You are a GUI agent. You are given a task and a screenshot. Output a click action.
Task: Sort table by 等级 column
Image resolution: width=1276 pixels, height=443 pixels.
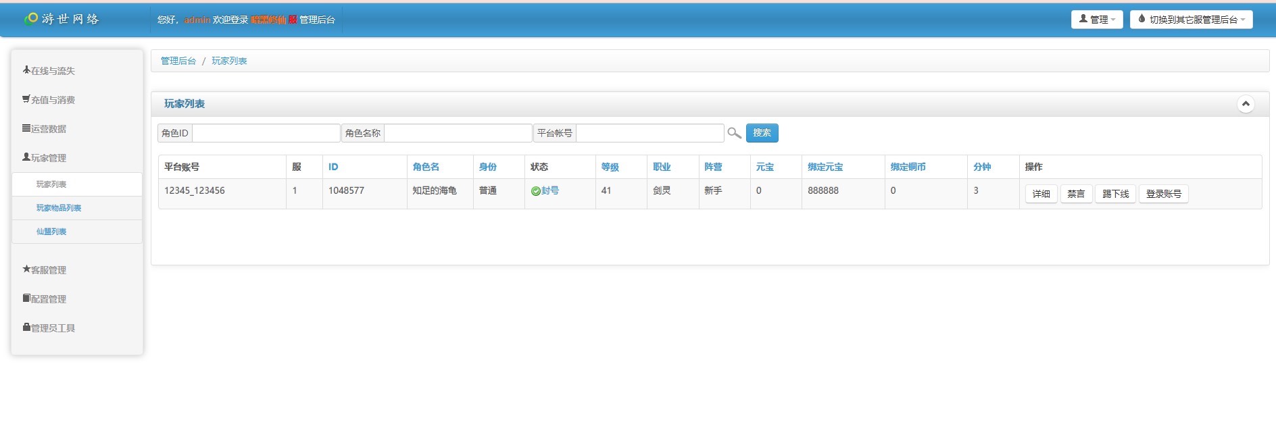[x=610, y=167]
